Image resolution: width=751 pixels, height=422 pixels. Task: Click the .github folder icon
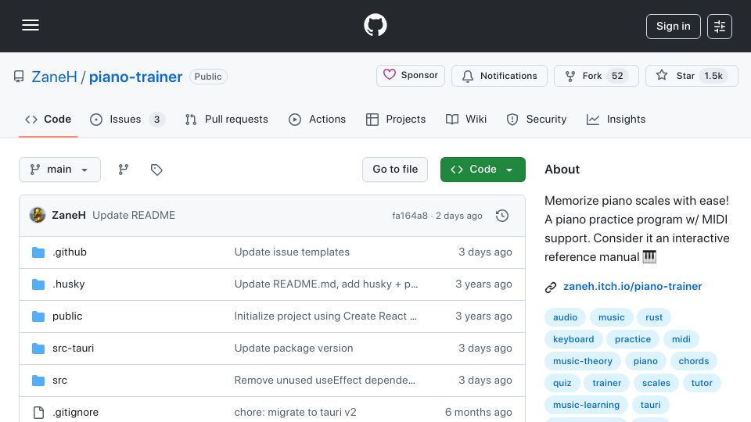[38, 252]
